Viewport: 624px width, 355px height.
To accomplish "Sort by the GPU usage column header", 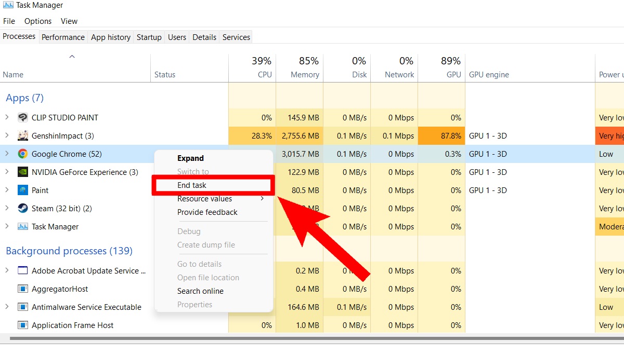I will tap(441, 69).
